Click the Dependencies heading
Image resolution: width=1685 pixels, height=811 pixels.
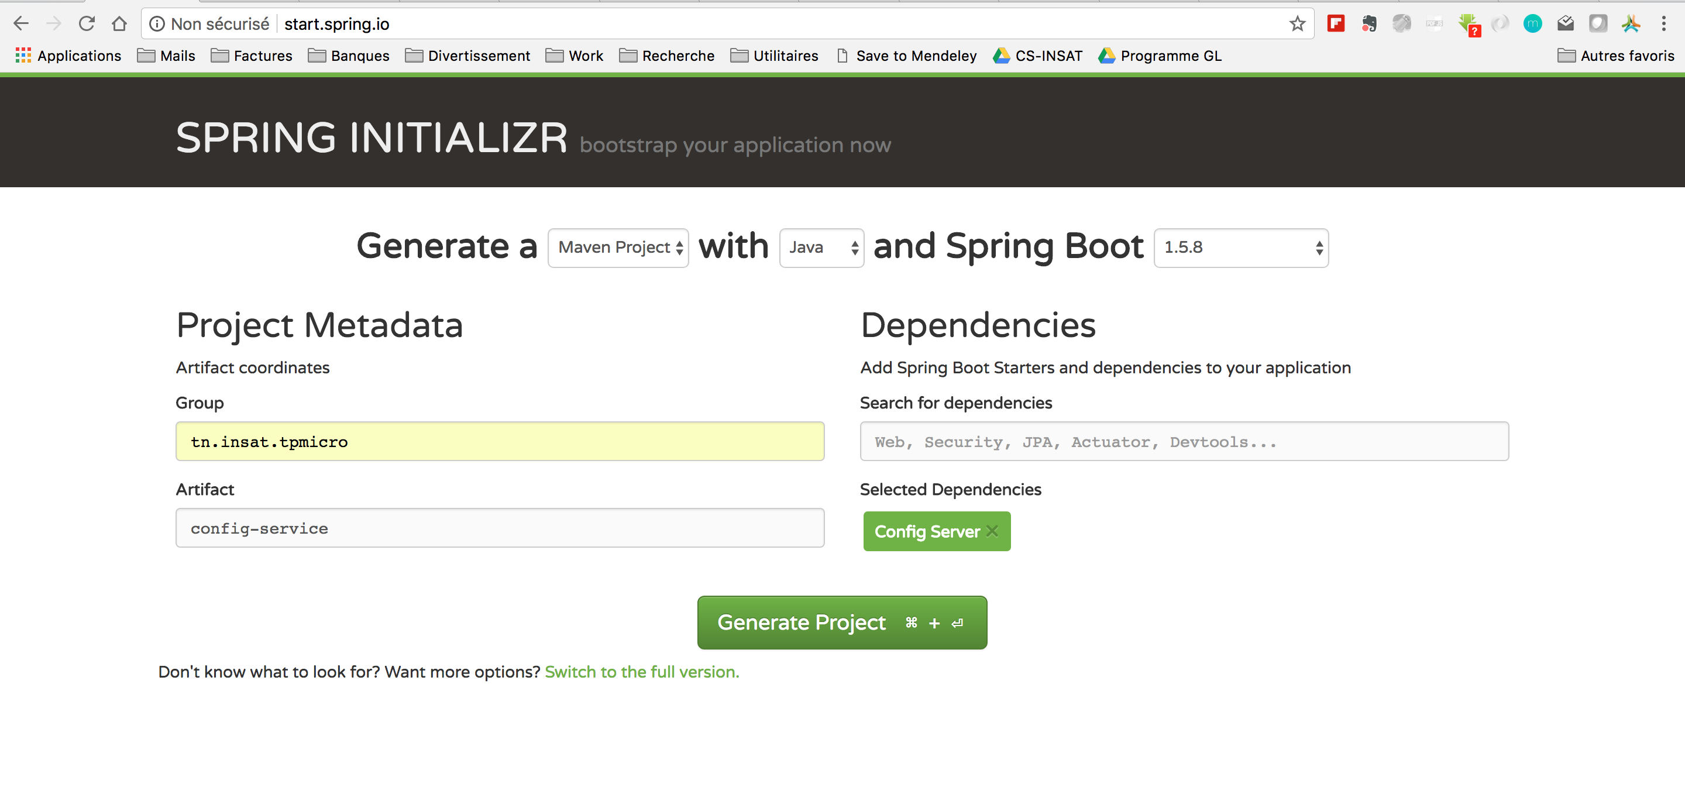(x=978, y=325)
